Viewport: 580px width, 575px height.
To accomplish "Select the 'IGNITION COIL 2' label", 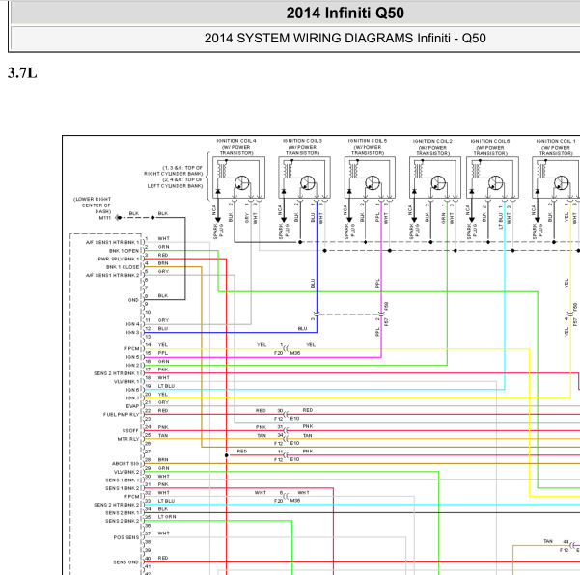I will click(432, 141).
